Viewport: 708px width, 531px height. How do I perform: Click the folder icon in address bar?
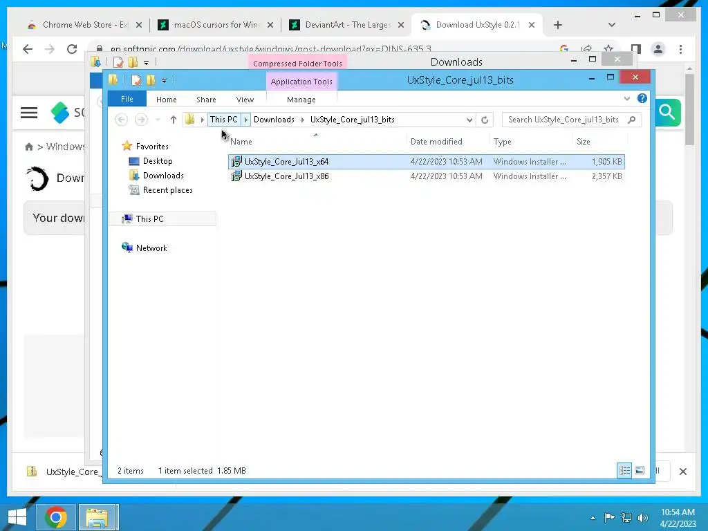(x=190, y=119)
